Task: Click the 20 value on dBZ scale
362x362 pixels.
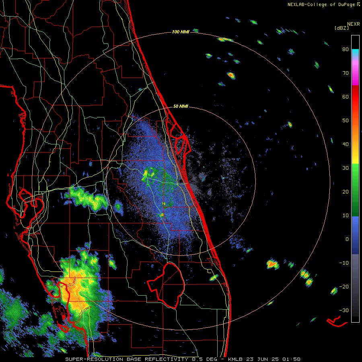Action: [x=346, y=191]
